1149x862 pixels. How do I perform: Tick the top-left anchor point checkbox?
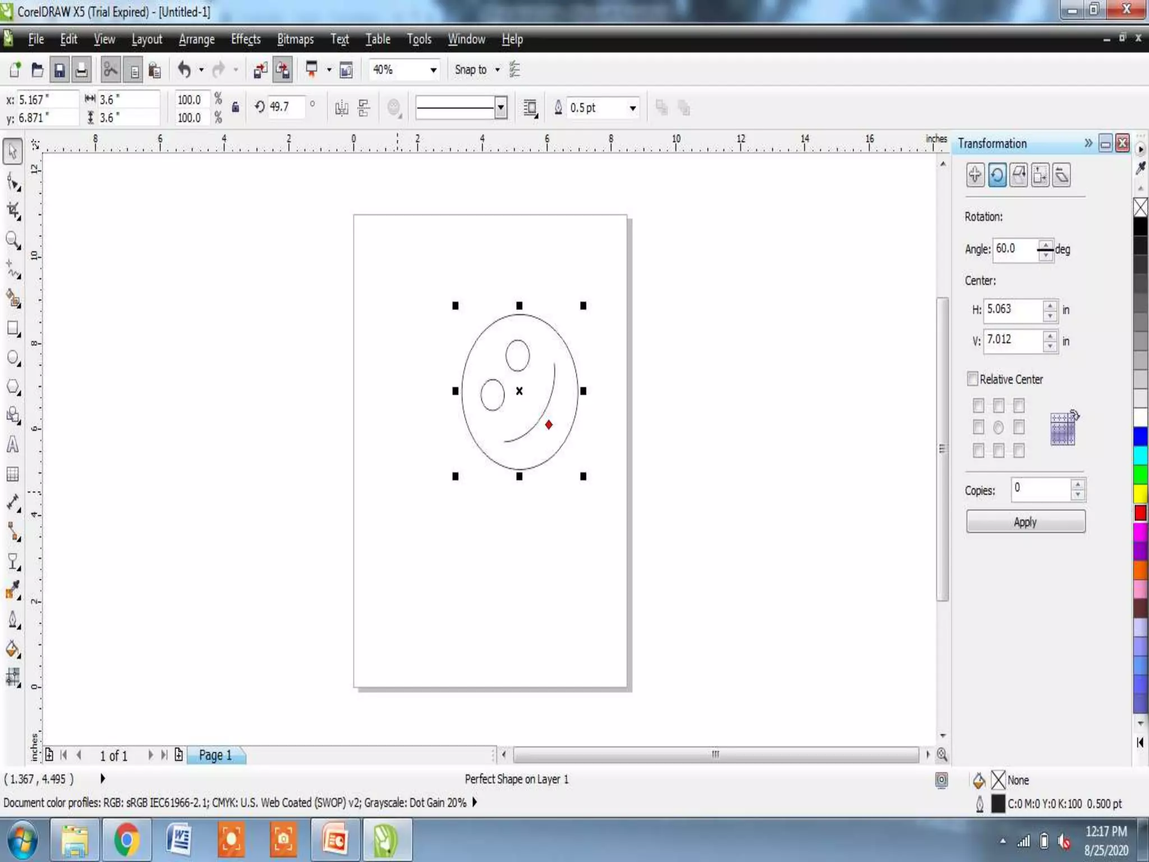[x=978, y=405]
